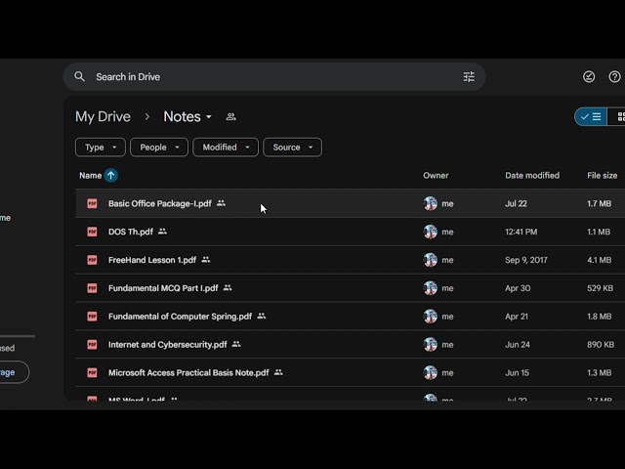The image size is (625, 469).
Task: Open advanced search filter options icon
Action: point(469,76)
